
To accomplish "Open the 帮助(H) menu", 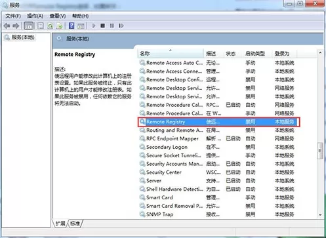I will [x=80, y=16].
